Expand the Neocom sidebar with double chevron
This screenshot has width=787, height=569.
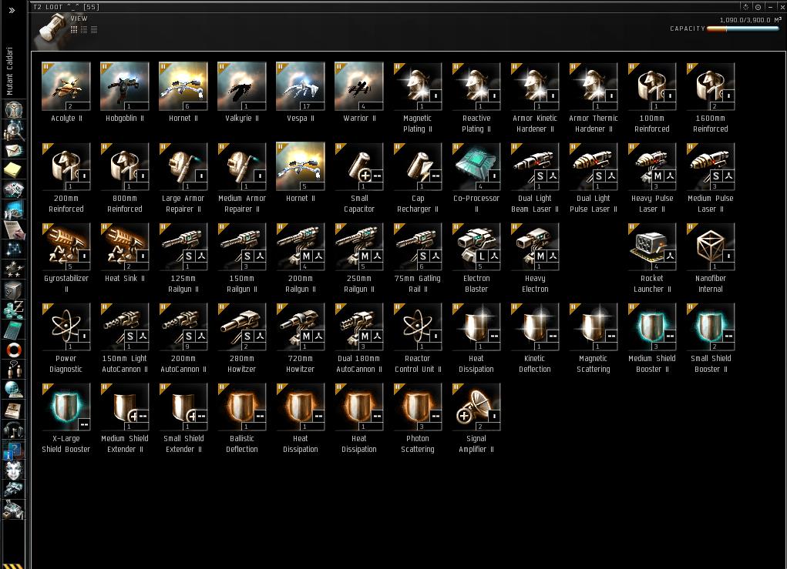pyautogui.click(x=12, y=10)
